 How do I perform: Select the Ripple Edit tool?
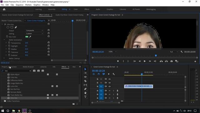click(x=85, y=77)
